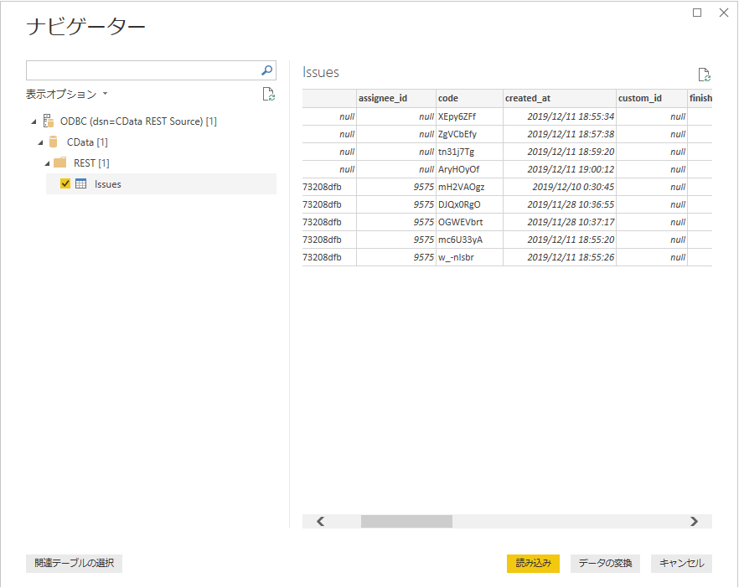Click the データの変換 button
The image size is (739, 588).
[605, 563]
